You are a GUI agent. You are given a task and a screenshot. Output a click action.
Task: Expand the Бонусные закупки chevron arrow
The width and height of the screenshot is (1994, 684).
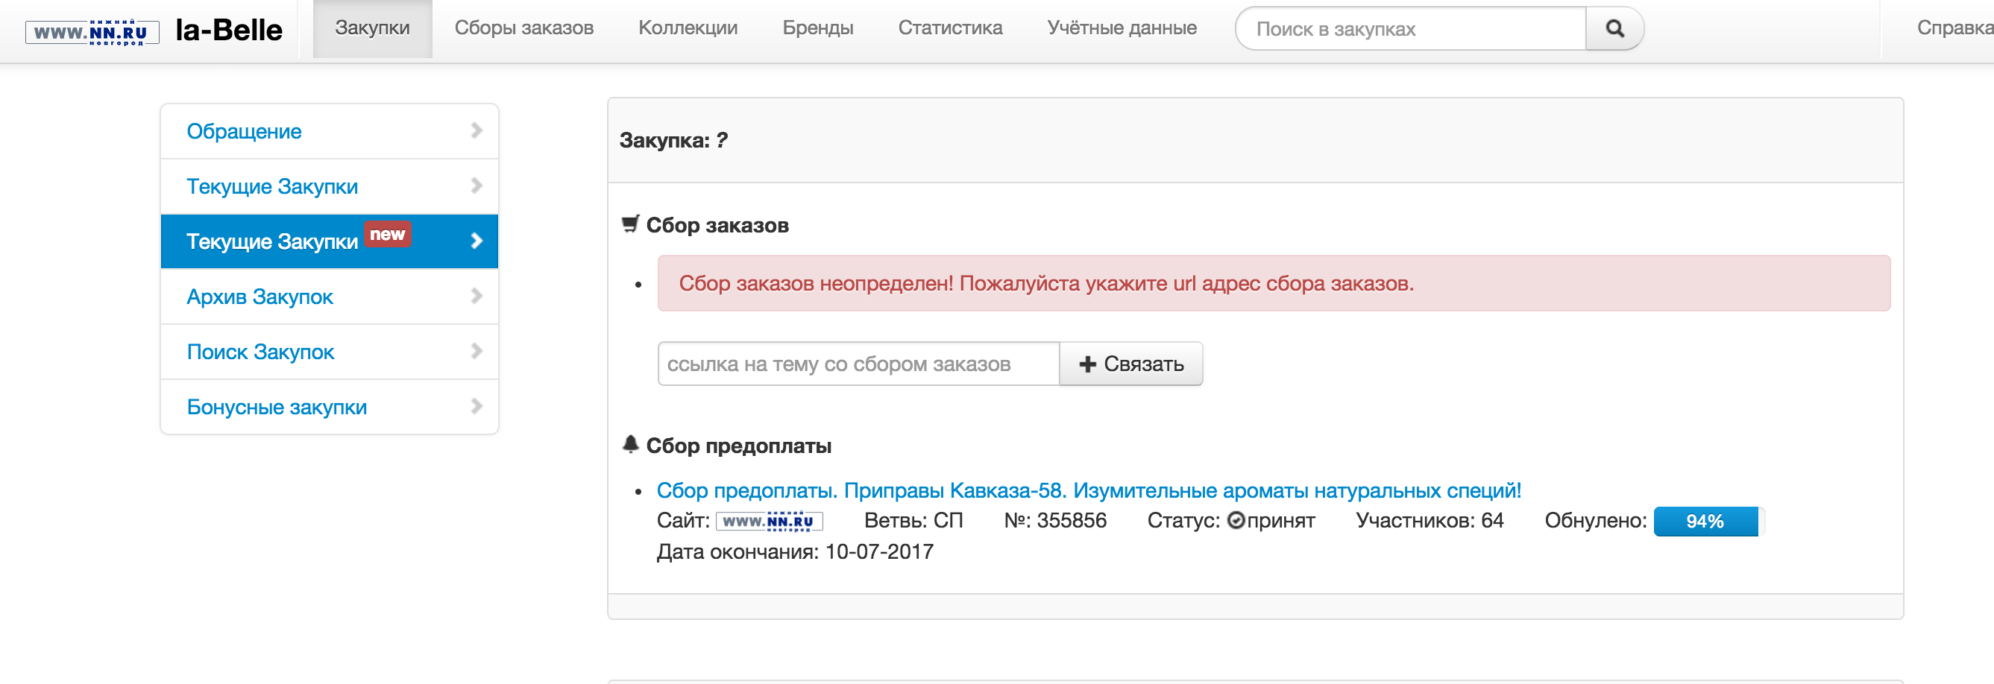[x=476, y=406]
